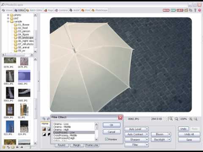Click the Sharpen button
Image resolution: width=203 pixels, height=152 pixels.
[135, 139]
